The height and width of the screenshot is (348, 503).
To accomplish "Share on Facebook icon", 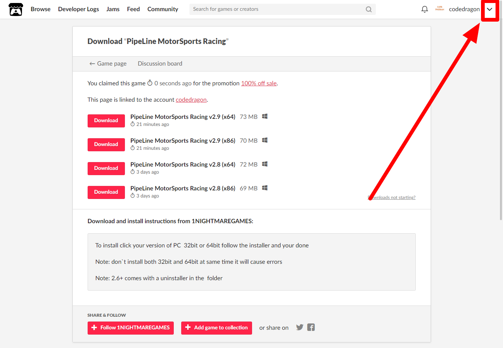I will tap(311, 327).
